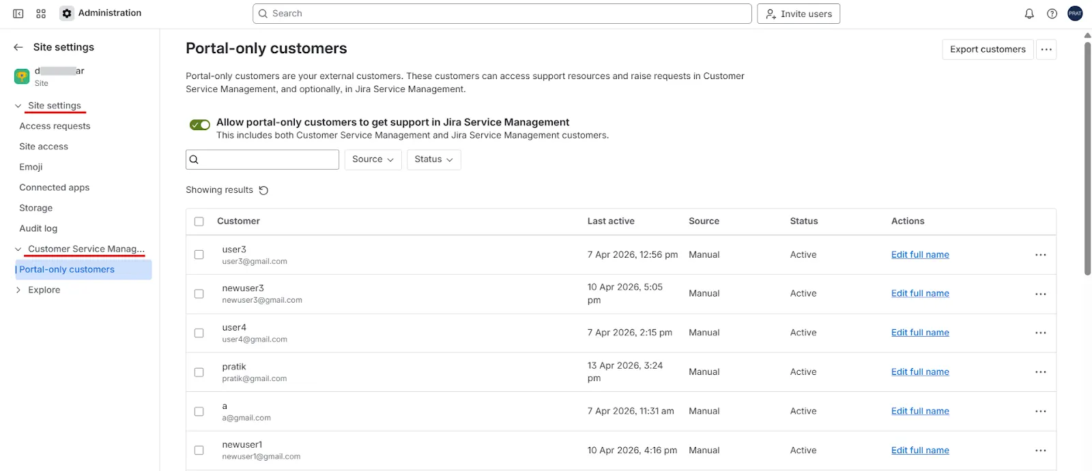Open Audit log page

pyautogui.click(x=38, y=228)
